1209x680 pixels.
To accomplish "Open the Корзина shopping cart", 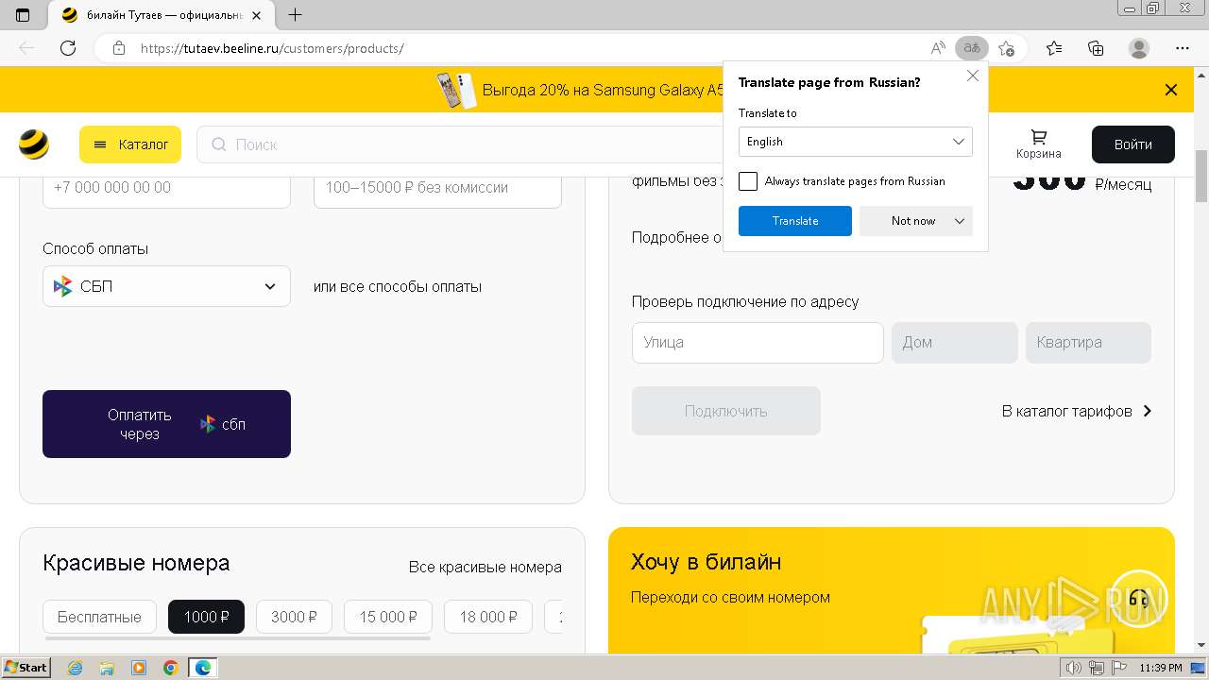I will [x=1038, y=144].
